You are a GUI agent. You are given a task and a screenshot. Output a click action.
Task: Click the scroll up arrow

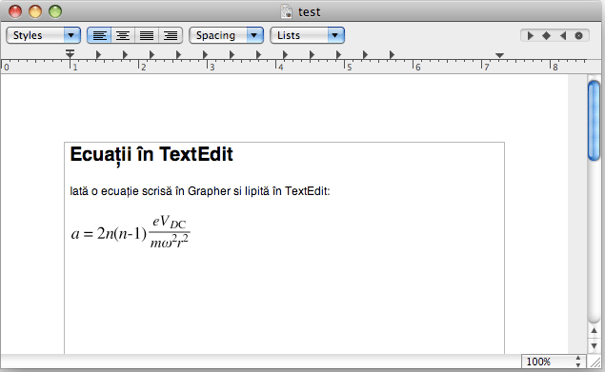(x=594, y=331)
